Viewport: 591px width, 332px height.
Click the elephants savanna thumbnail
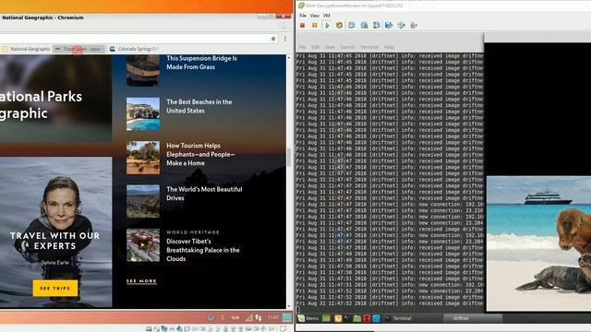tap(143, 158)
